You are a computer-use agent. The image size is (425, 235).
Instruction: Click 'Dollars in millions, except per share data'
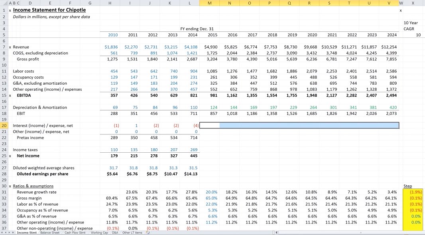[x=51, y=17]
